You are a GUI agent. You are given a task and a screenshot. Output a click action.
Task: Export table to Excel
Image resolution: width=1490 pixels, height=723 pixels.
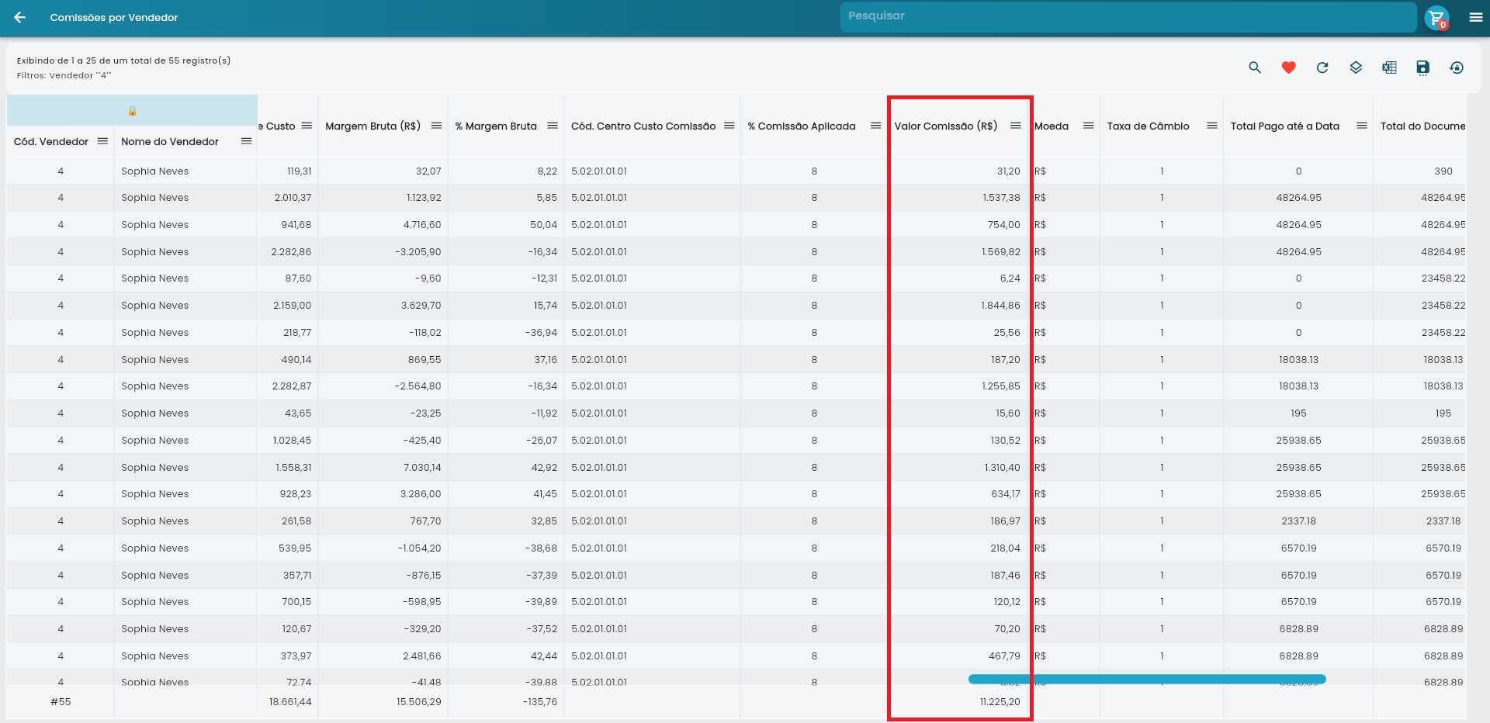tap(1389, 67)
